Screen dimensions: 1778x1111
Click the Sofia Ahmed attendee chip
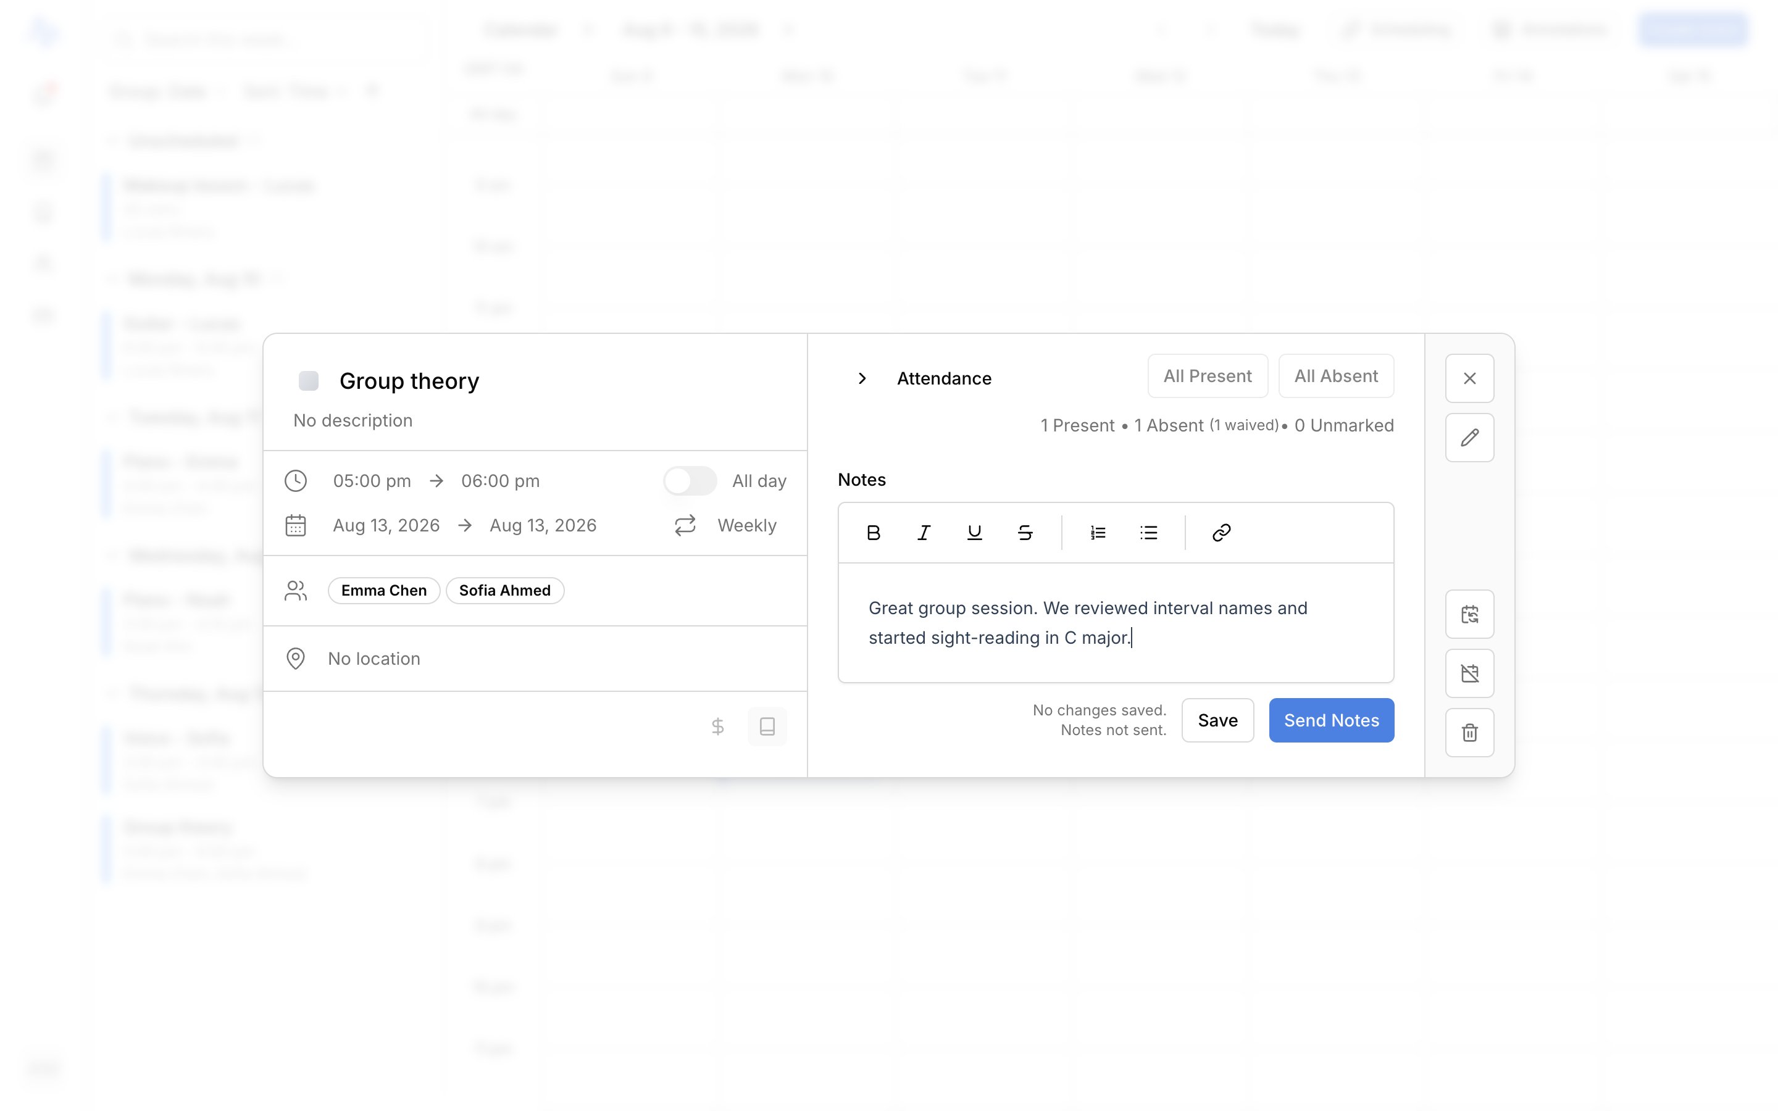(x=505, y=591)
